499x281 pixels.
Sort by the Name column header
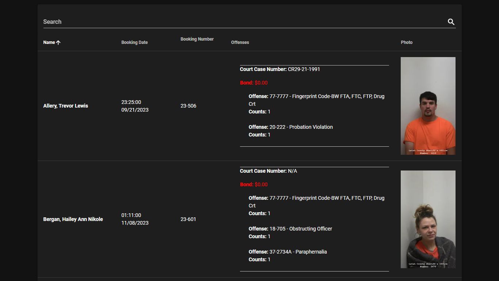(x=49, y=42)
